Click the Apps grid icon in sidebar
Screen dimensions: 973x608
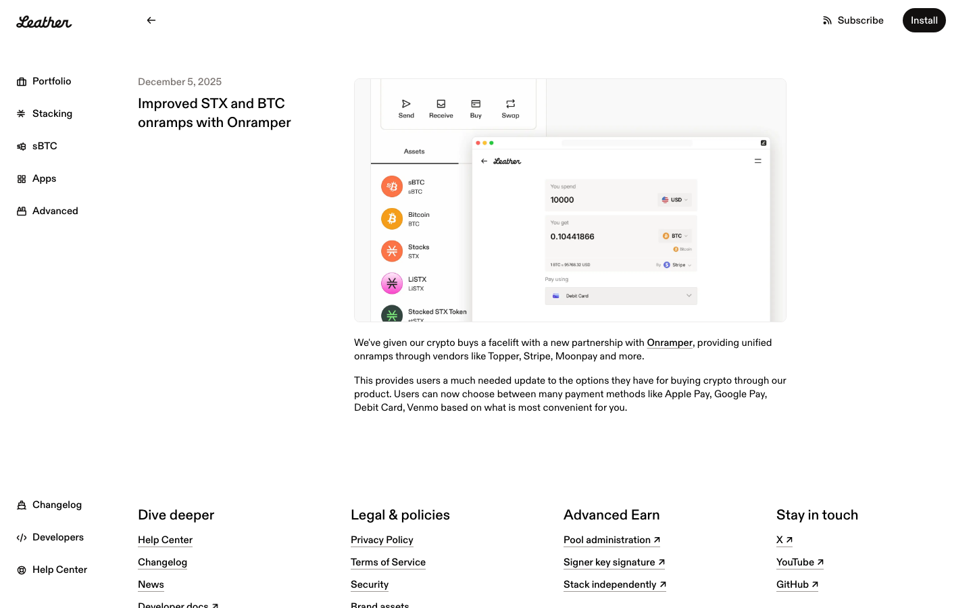[x=22, y=179]
